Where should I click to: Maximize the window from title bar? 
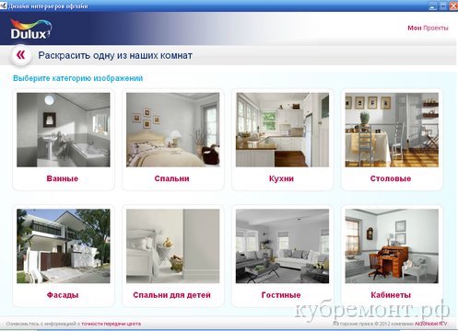(x=443, y=6)
